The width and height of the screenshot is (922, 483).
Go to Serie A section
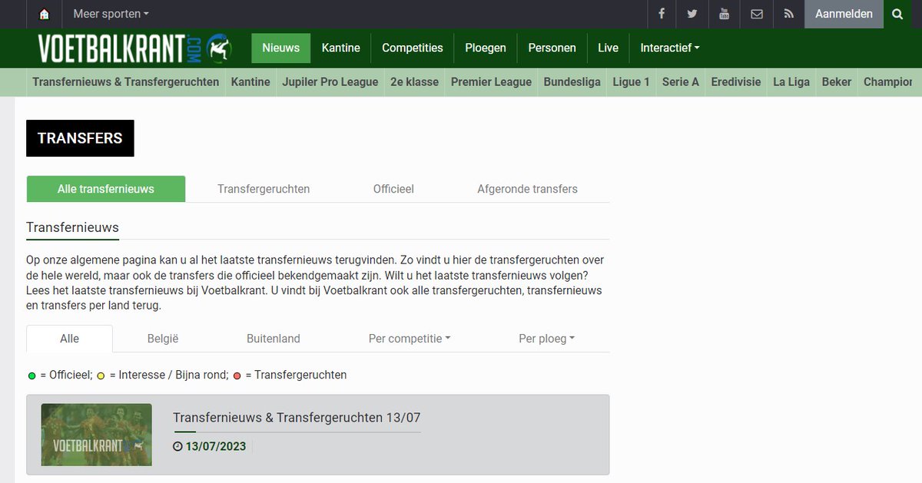pos(681,82)
